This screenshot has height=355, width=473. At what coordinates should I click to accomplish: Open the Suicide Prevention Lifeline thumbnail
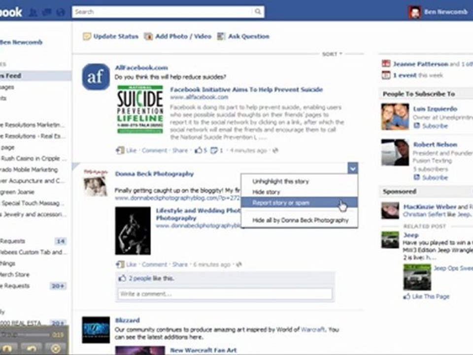pos(140,109)
